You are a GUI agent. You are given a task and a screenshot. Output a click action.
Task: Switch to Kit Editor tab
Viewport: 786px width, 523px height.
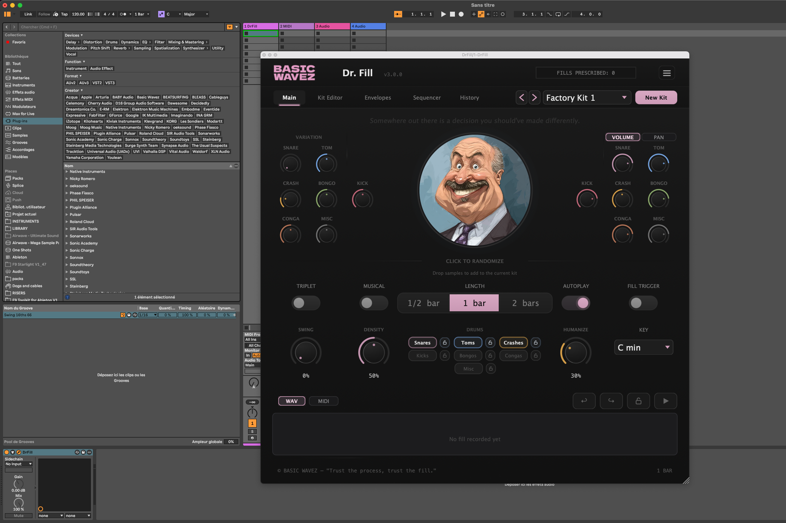click(x=330, y=98)
